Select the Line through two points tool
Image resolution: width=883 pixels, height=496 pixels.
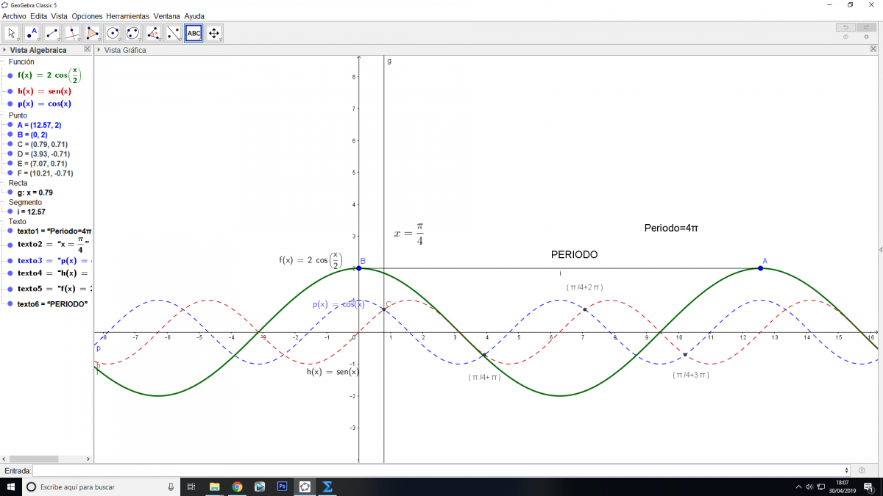pos(52,33)
